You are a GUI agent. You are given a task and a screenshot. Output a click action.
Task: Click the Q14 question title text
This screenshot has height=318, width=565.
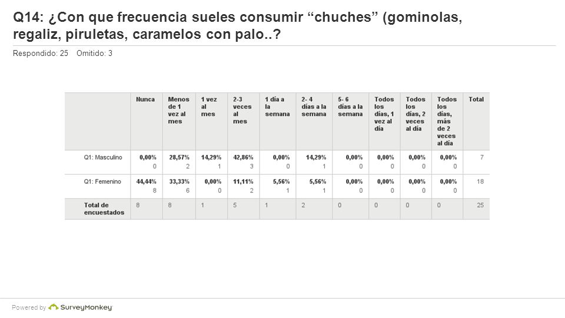pos(237,25)
